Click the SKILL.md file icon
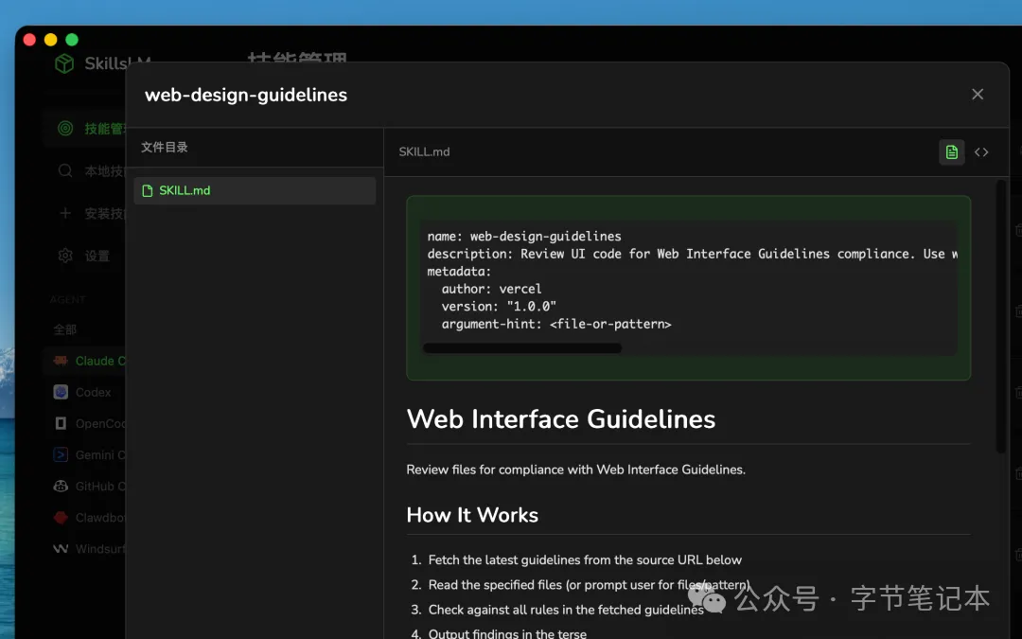The width and height of the screenshot is (1022, 639). pyautogui.click(x=148, y=190)
